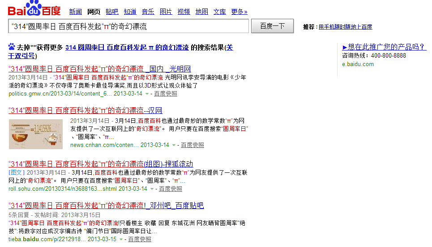Image resolution: width=432 pixels, height=247 pixels.
Task: Go to the 地图 tab
Action: (201, 12)
